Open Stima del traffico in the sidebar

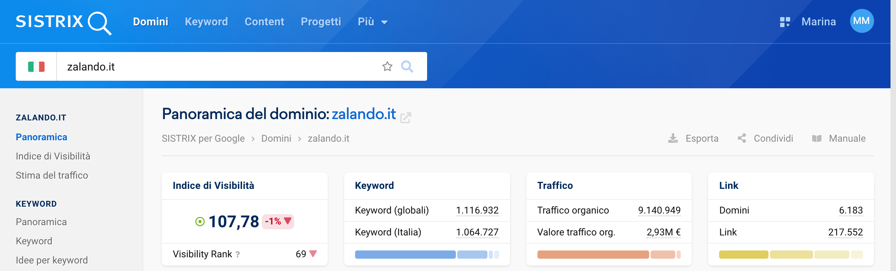pos(52,175)
